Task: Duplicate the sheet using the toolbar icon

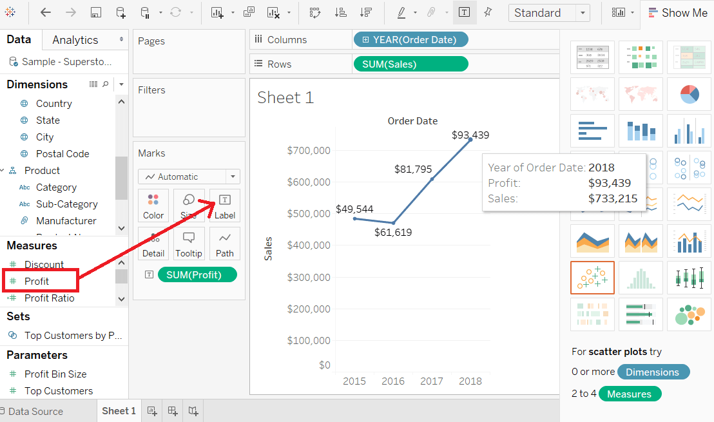Action: (249, 12)
